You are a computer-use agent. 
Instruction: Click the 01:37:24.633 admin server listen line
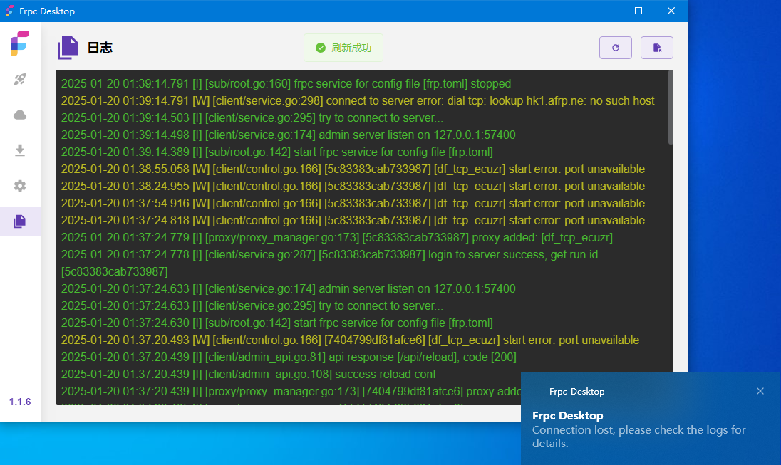pos(289,289)
